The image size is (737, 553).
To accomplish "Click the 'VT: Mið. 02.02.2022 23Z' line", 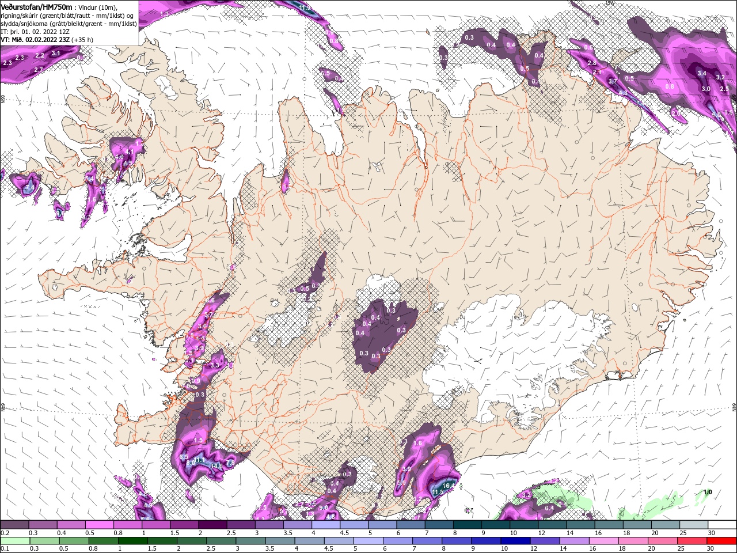I will pos(36,40).
